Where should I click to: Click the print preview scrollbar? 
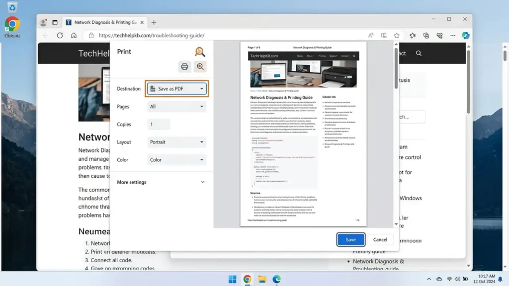click(396, 69)
